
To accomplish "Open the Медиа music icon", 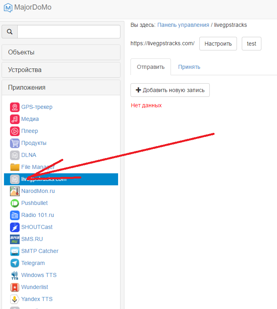I will pyautogui.click(x=15, y=119).
